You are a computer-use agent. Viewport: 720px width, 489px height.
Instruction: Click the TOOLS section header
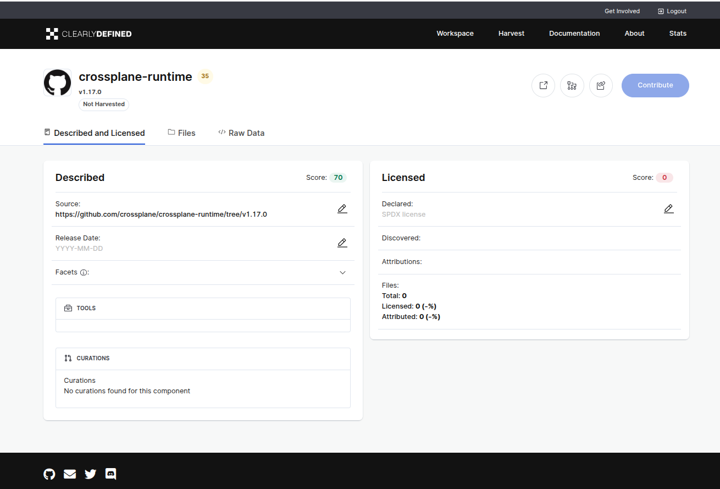(203, 309)
